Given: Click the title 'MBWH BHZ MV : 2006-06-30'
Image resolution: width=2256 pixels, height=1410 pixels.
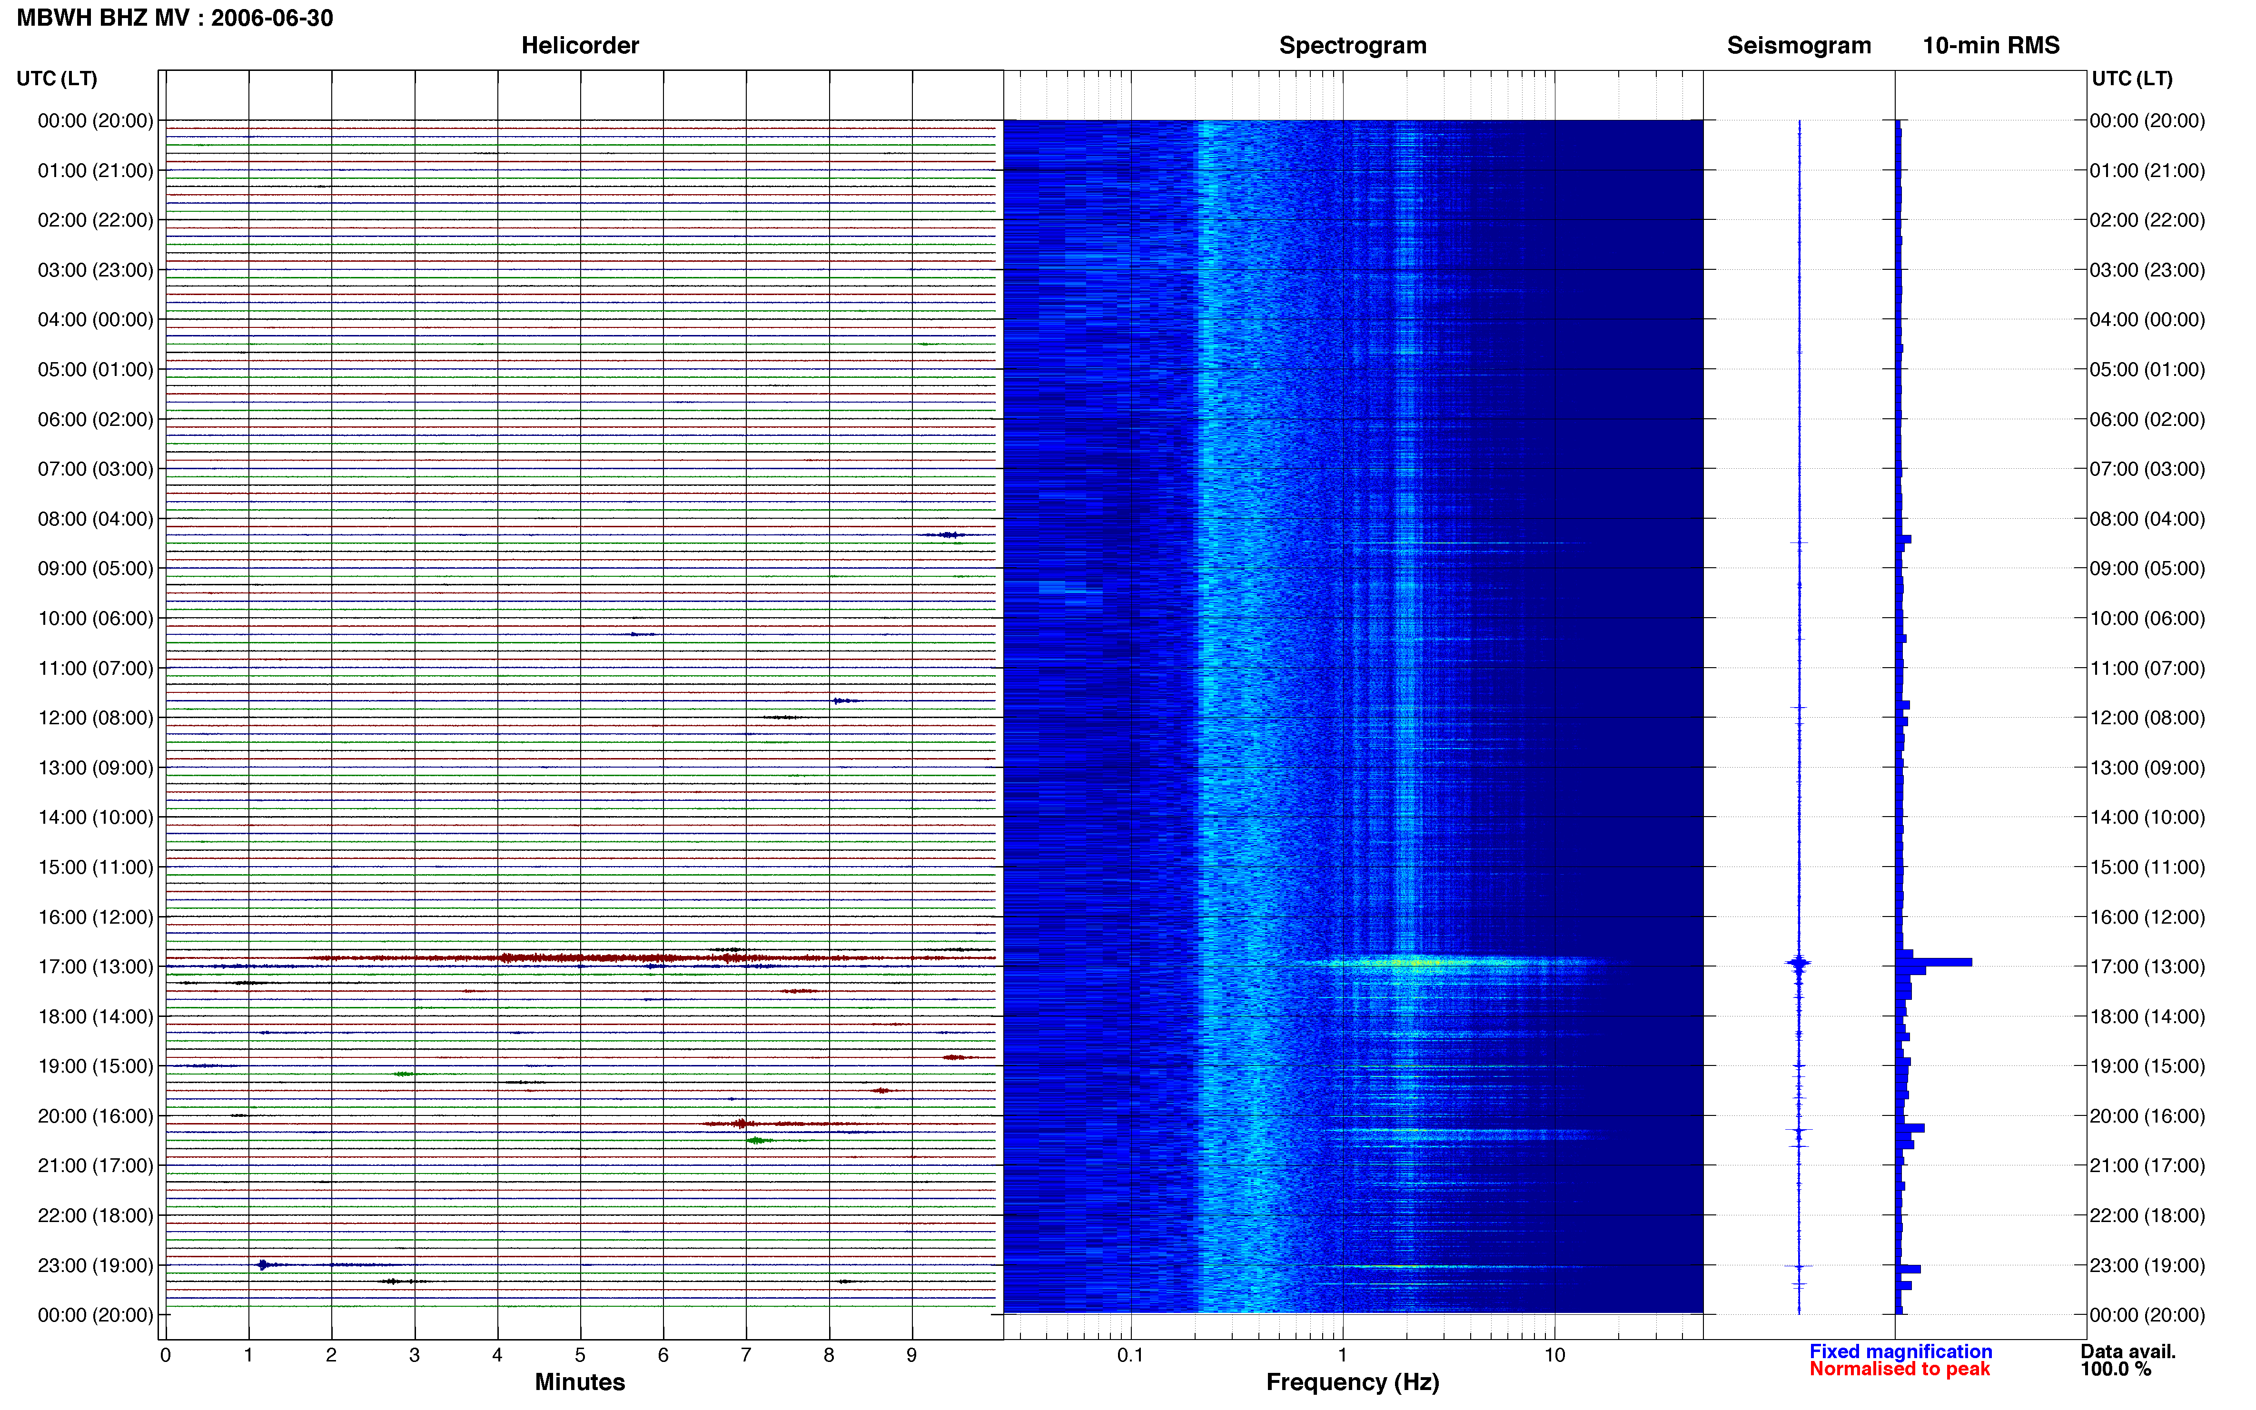Looking at the screenshot, I should coord(174,18).
